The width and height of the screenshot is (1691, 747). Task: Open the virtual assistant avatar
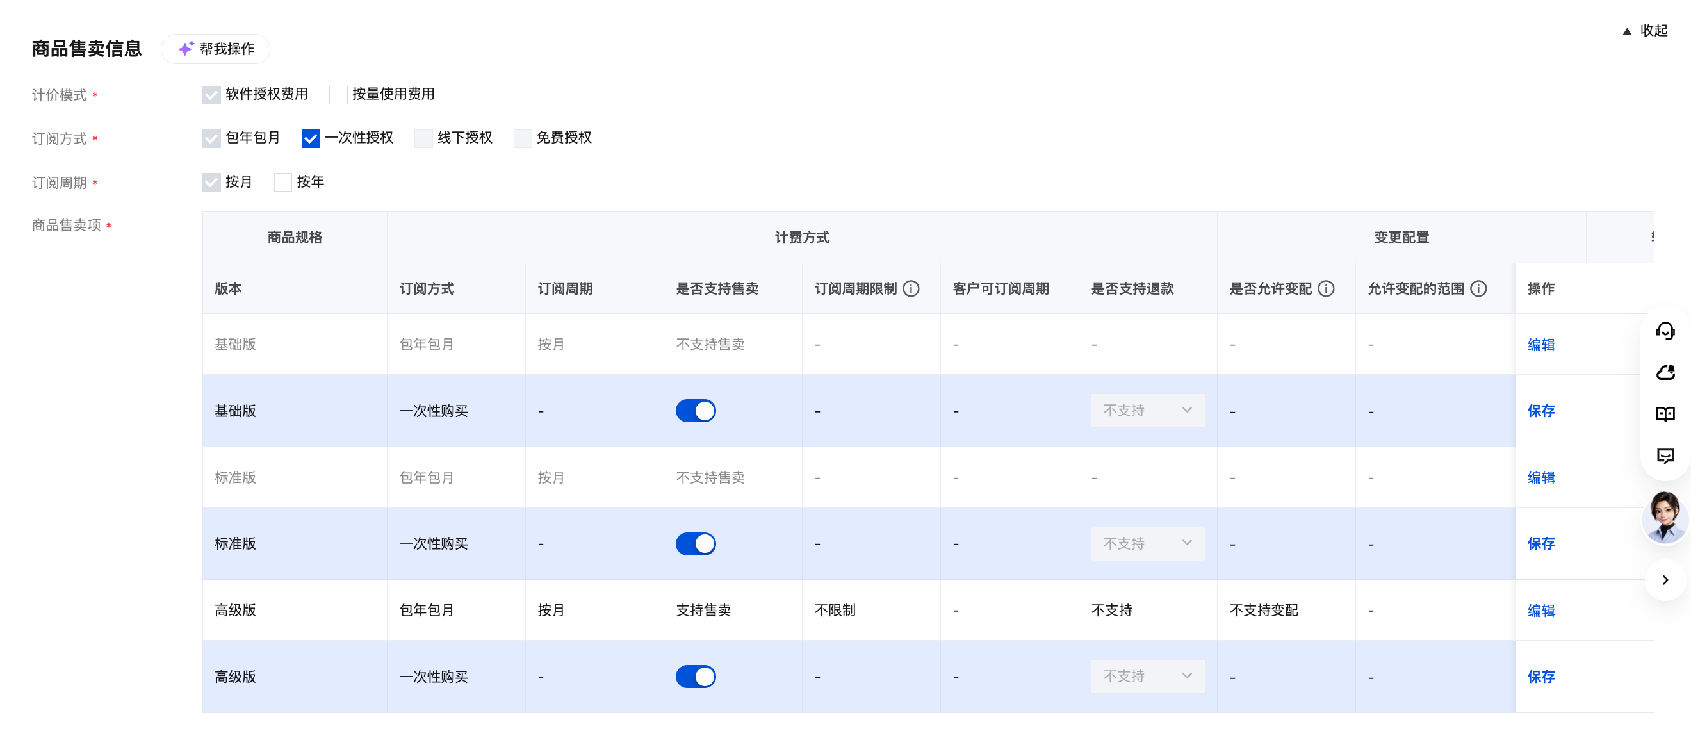(x=1665, y=517)
